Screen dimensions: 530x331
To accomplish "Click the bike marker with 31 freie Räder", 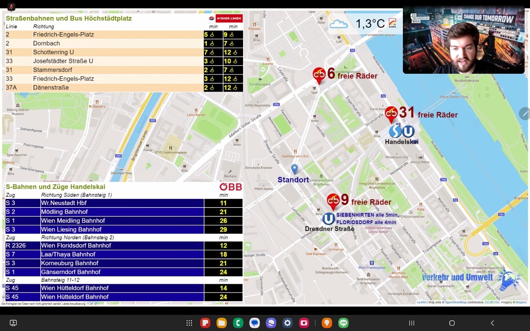I will pos(391,115).
